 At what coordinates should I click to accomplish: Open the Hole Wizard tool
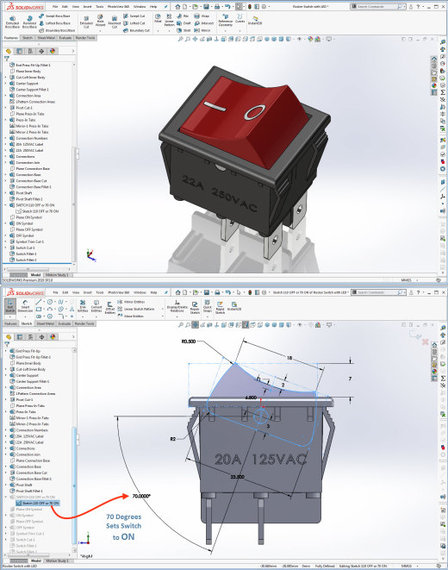100,21
